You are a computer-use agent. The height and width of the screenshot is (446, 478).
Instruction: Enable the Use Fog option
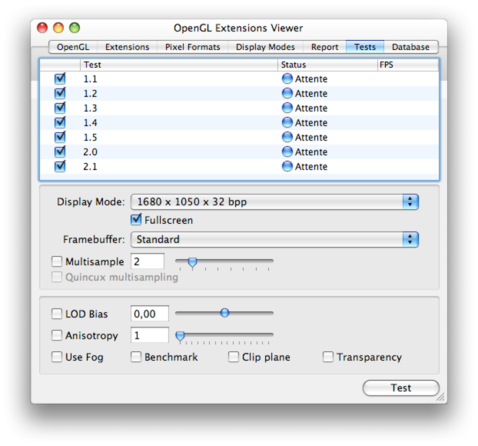point(57,357)
